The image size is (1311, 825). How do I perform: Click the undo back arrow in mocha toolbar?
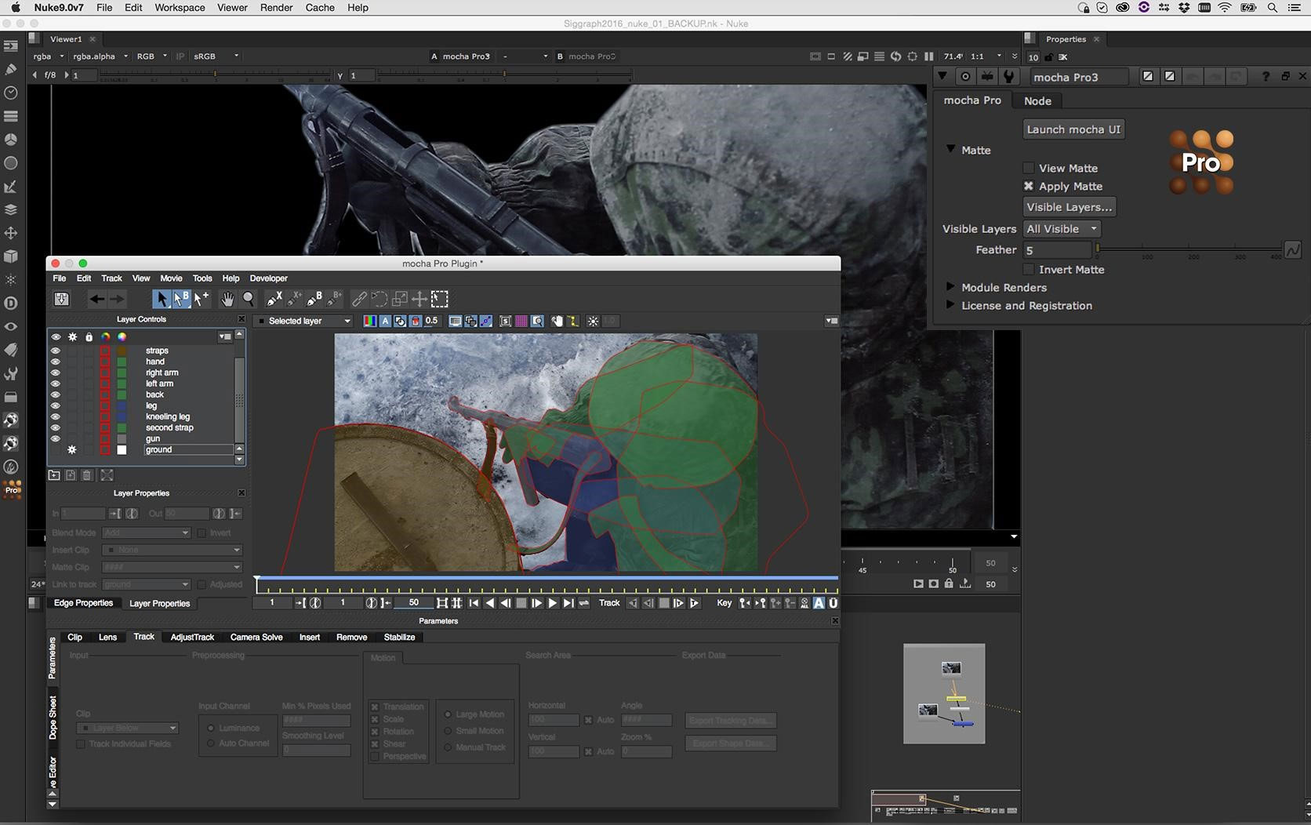pyautogui.click(x=96, y=299)
